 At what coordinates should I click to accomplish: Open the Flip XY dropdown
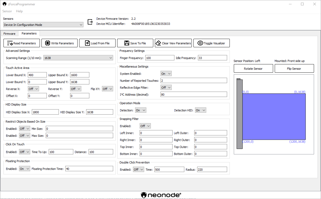click(x=108, y=89)
